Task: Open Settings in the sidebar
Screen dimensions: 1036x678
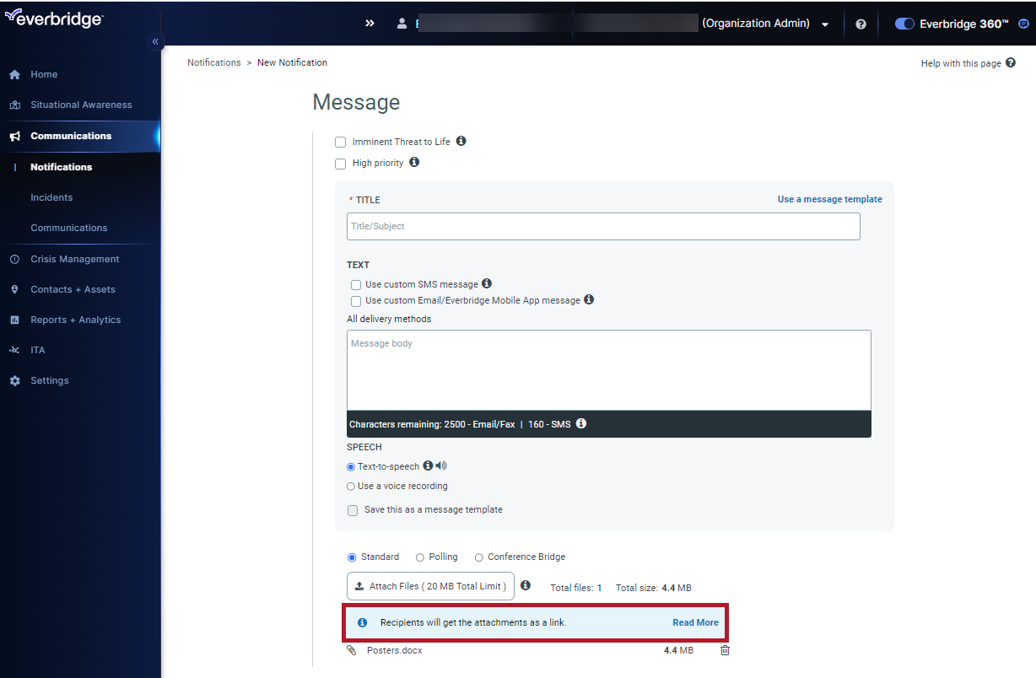Action: (x=50, y=381)
